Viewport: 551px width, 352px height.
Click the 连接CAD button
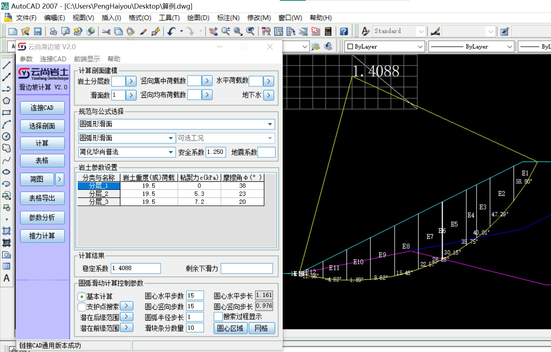pos(42,108)
